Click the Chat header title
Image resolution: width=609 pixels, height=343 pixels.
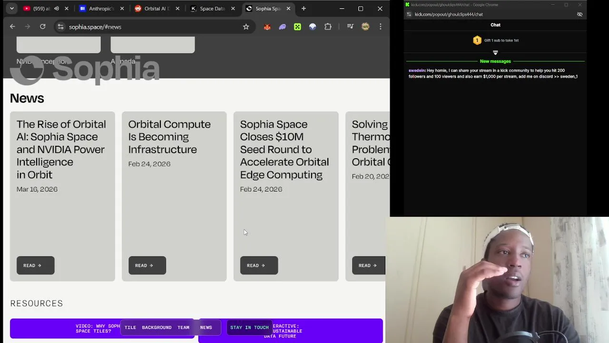pyautogui.click(x=495, y=25)
